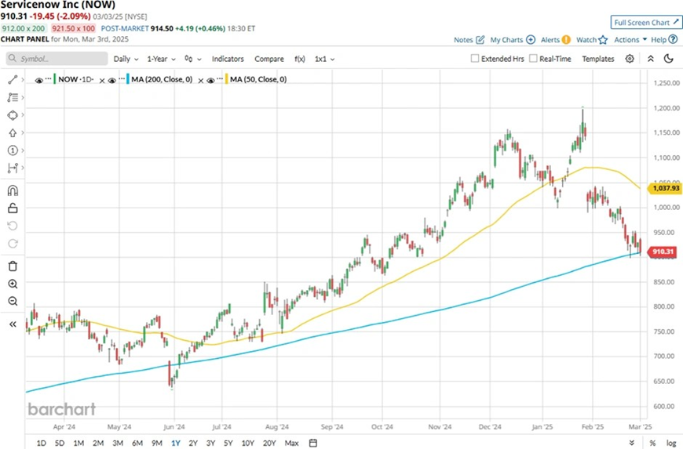Expand bottom panel with double down chevrons
This screenshot has height=449, width=683.
(x=632, y=443)
